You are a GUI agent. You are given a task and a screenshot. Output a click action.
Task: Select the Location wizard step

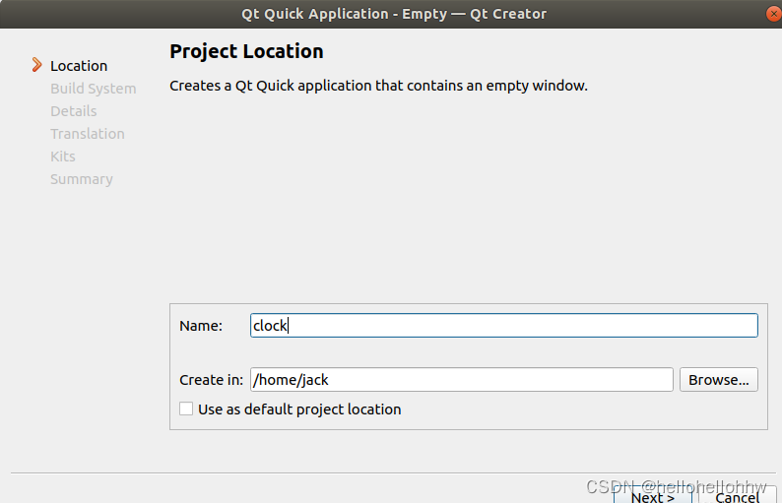point(79,66)
